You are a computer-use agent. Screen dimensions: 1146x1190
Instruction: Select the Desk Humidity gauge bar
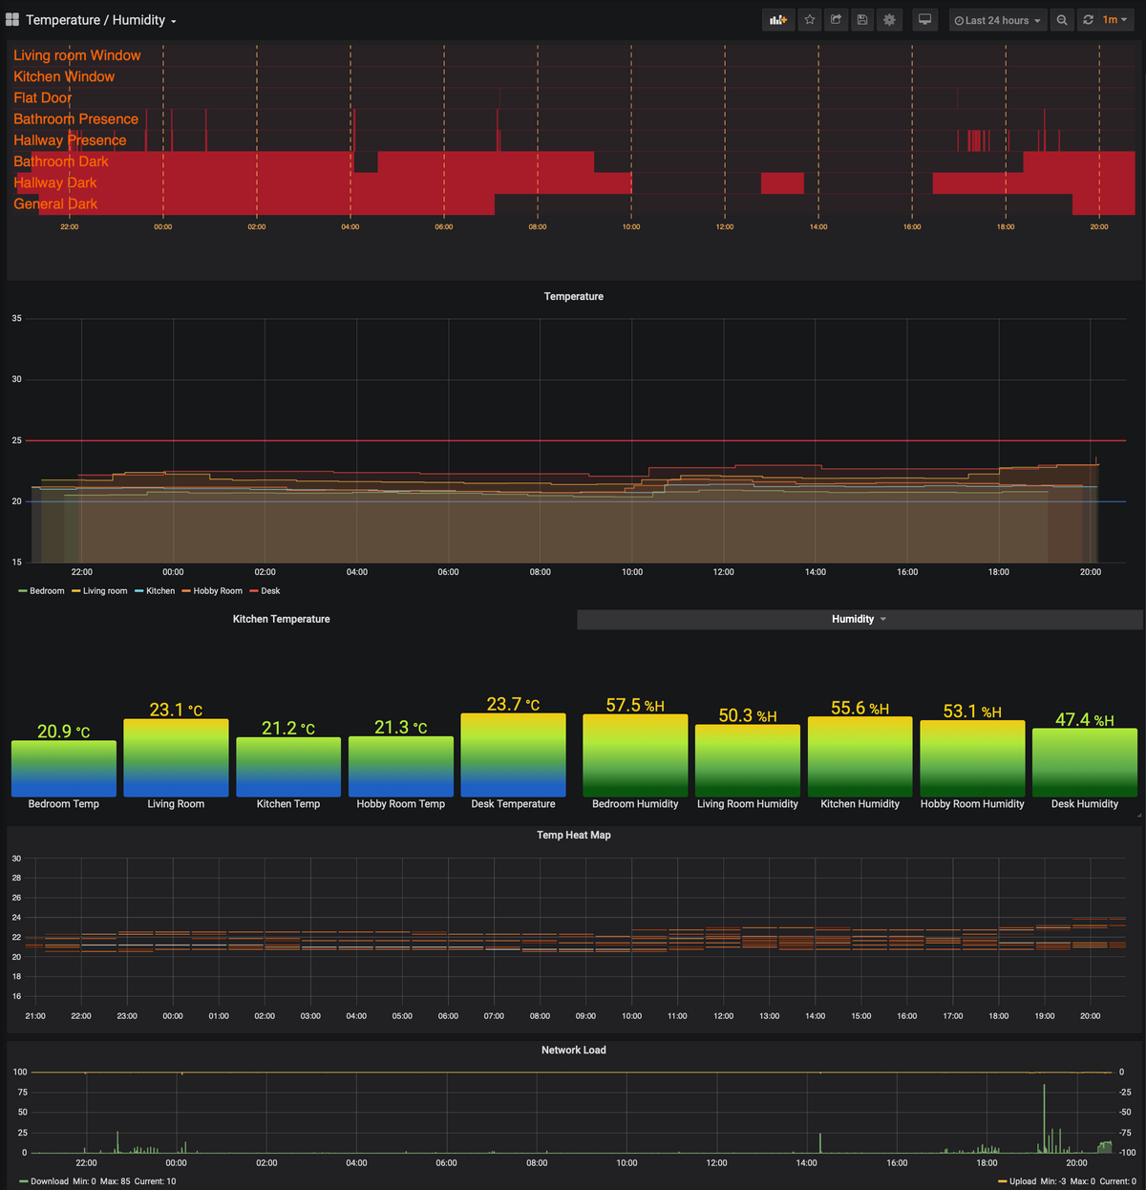(1085, 763)
